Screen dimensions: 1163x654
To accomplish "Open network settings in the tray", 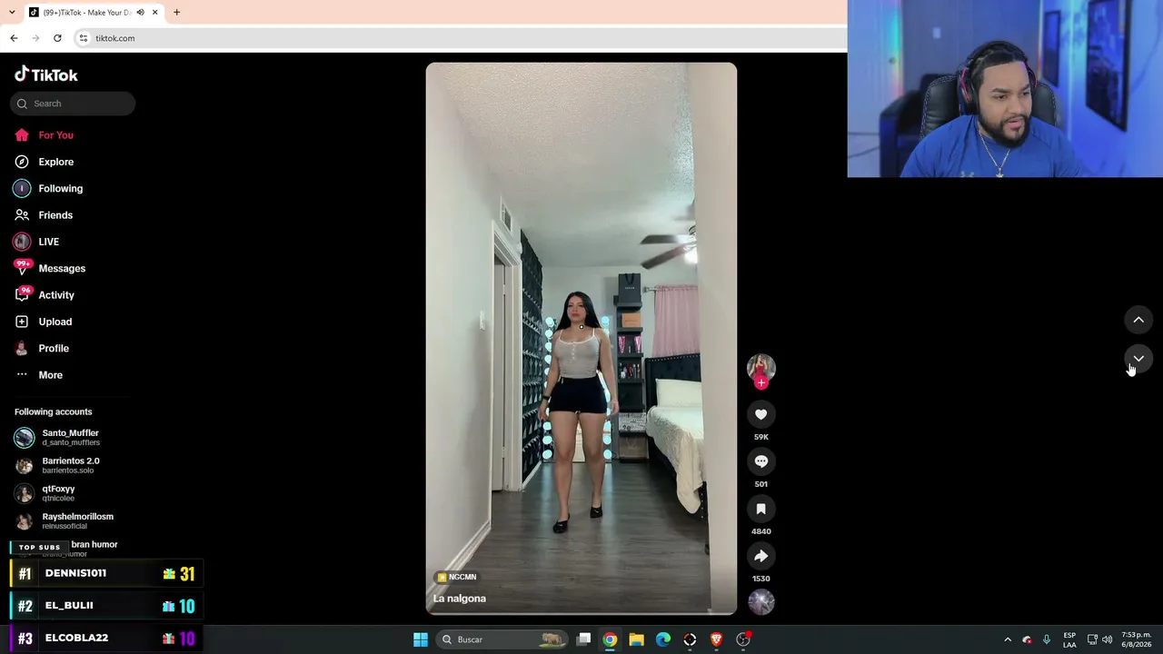I will (1092, 639).
